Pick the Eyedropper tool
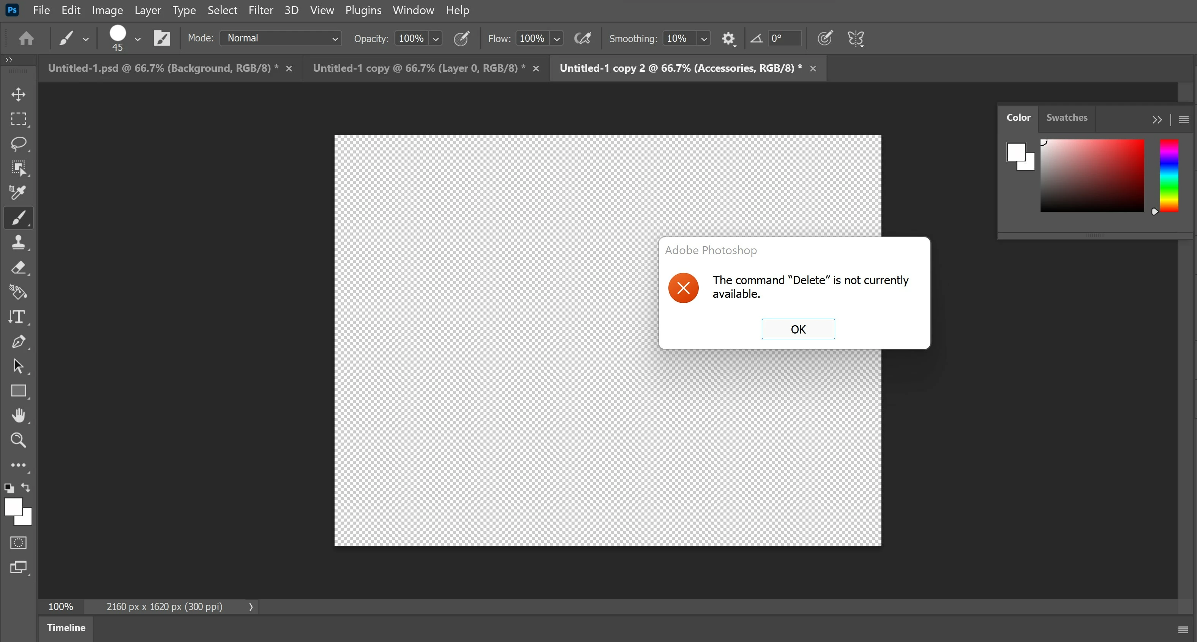The height and width of the screenshot is (642, 1197). click(19, 193)
